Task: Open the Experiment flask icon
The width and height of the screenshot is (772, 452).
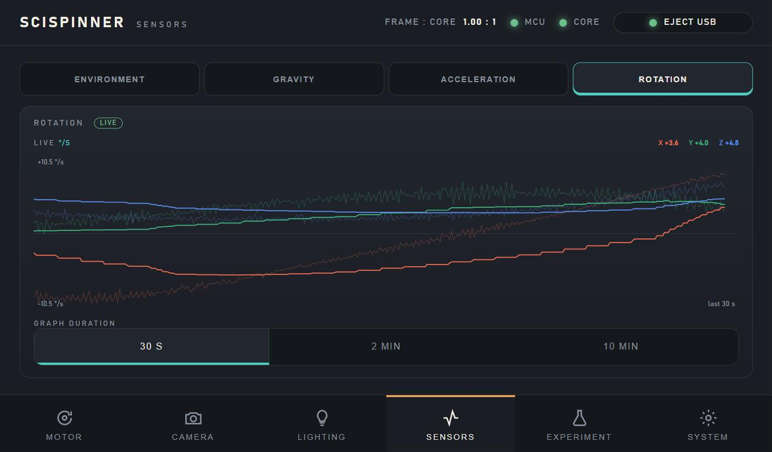Action: pyautogui.click(x=579, y=418)
